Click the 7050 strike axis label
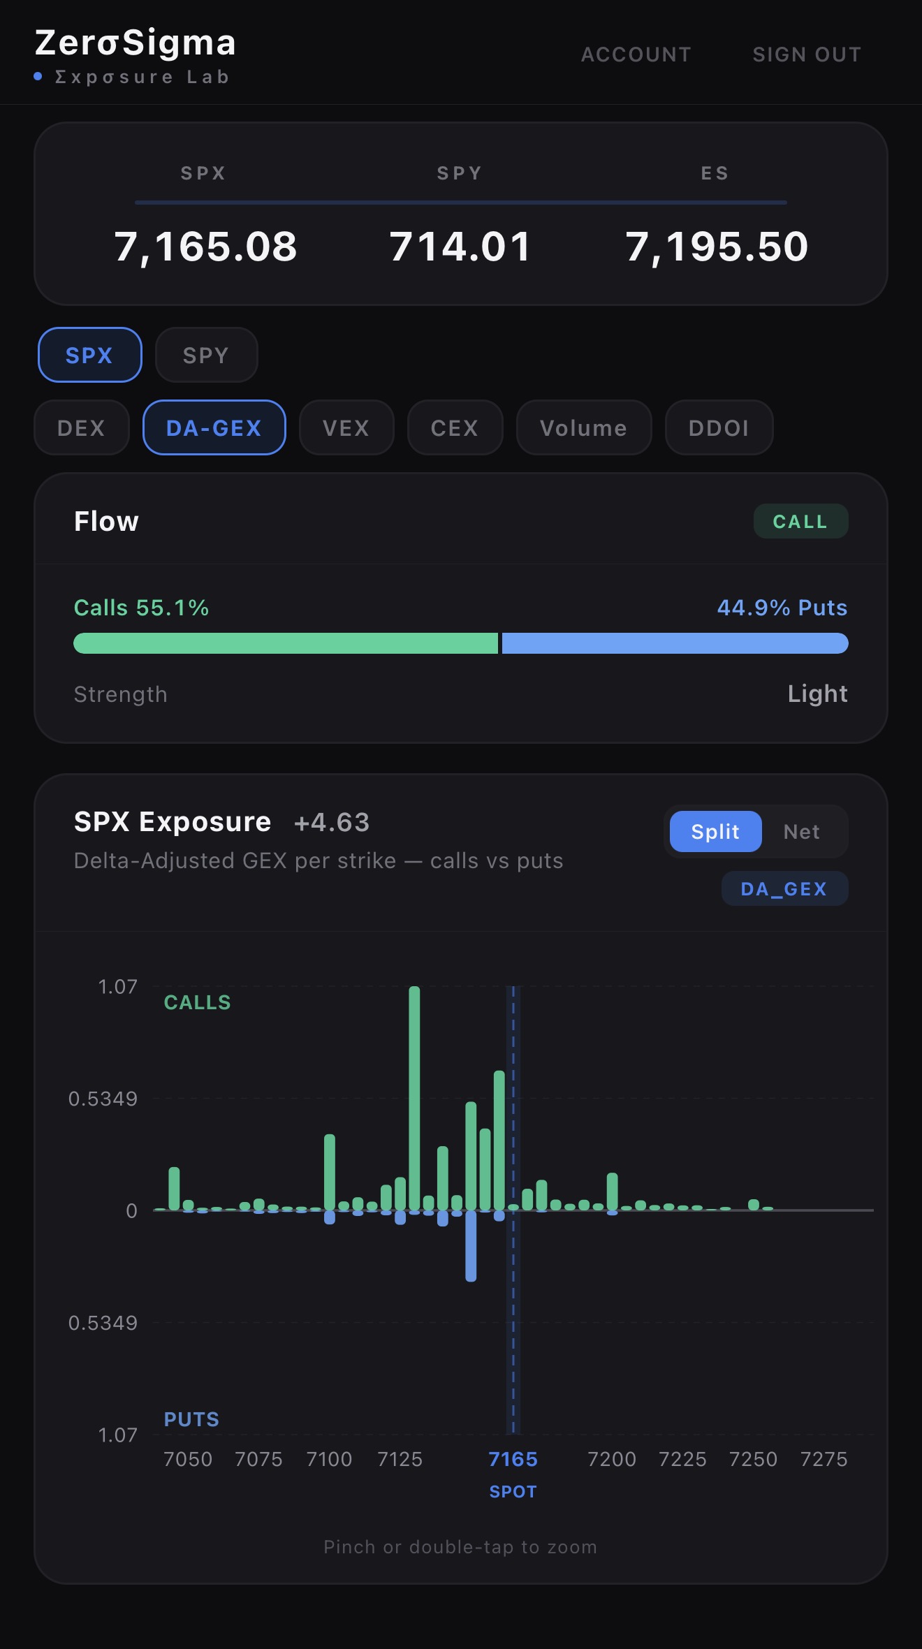This screenshot has height=1649, width=922. coord(188,1459)
